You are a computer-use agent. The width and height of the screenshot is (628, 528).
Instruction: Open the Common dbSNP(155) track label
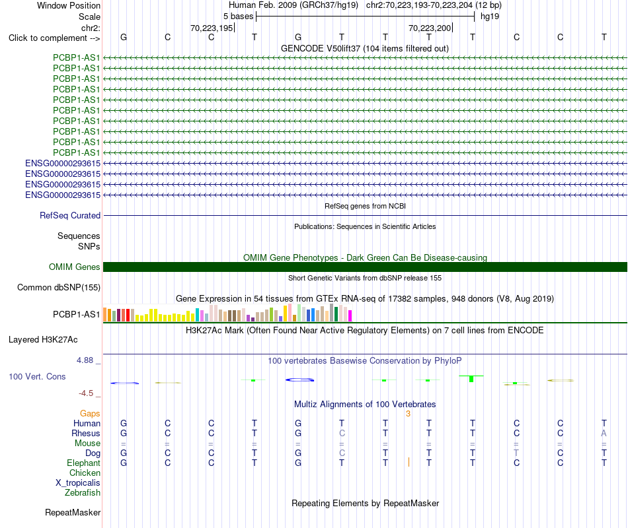pyautogui.click(x=58, y=288)
